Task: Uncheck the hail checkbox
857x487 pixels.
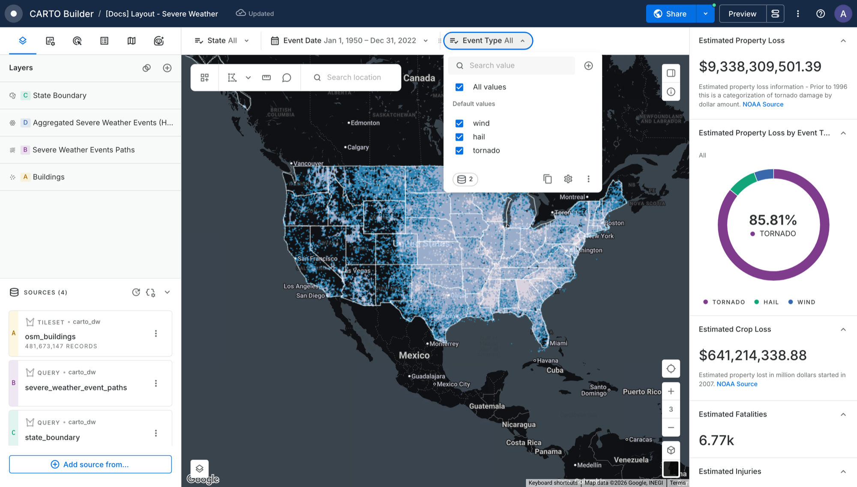Action: coord(459,137)
